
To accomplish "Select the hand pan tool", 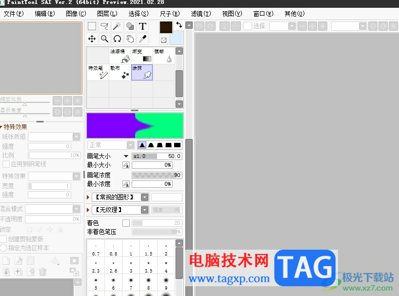I will click(130, 39).
